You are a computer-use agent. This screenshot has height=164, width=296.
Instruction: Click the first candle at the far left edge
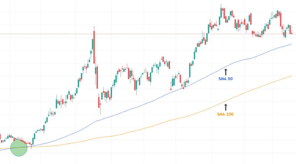pos(0,137)
